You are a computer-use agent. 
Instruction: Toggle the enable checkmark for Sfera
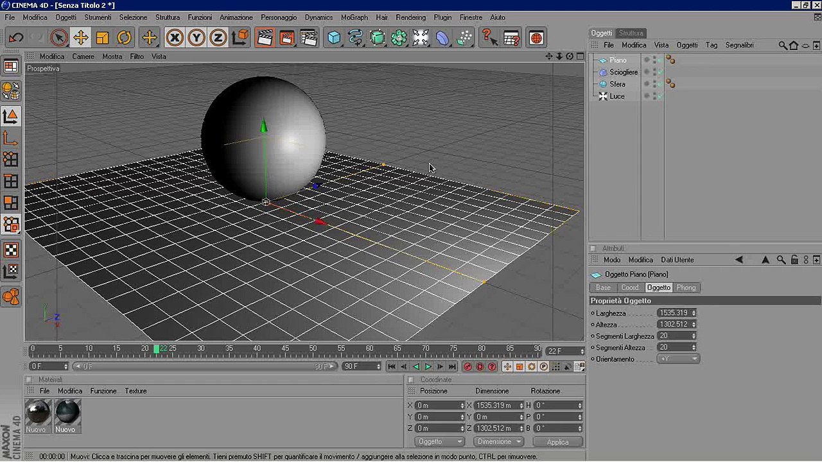(x=660, y=84)
